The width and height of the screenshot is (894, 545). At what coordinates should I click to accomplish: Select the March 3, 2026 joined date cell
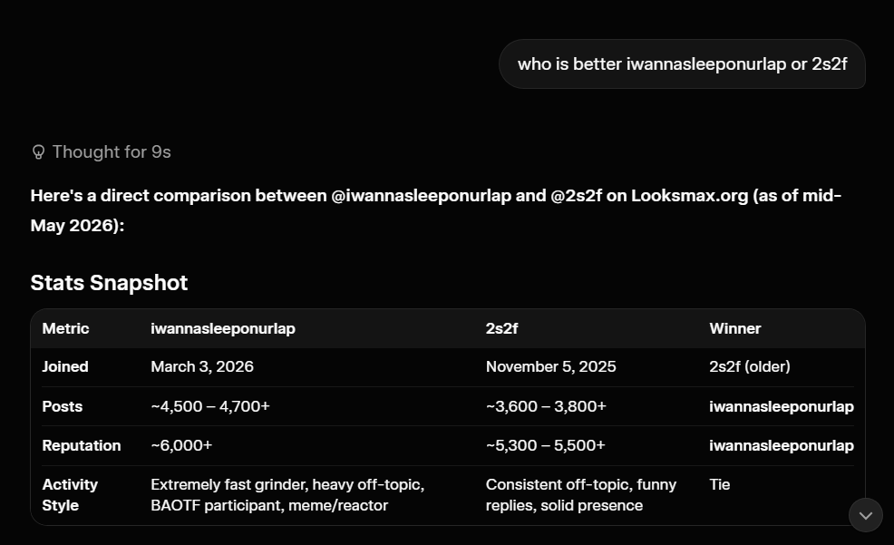point(202,366)
